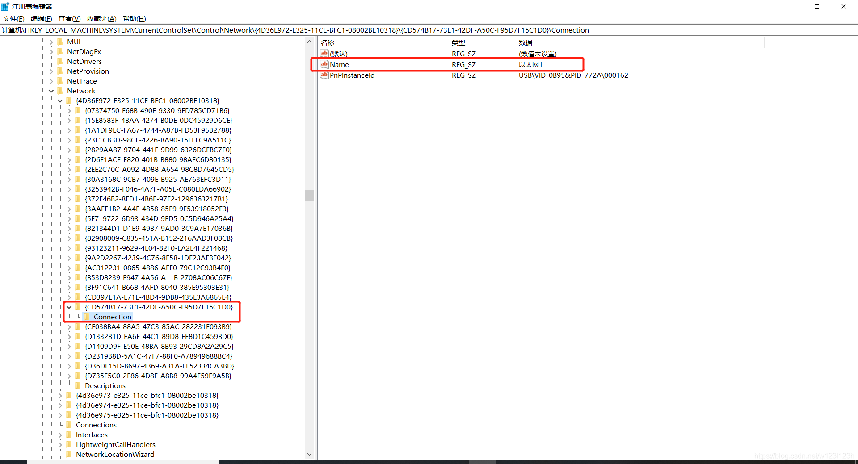This screenshot has width=858, height=464.
Task: Click folder icon of {D735E5C0-2E86-4D8E-A8B8-99A4F59F9A5B}
Action: coord(78,376)
